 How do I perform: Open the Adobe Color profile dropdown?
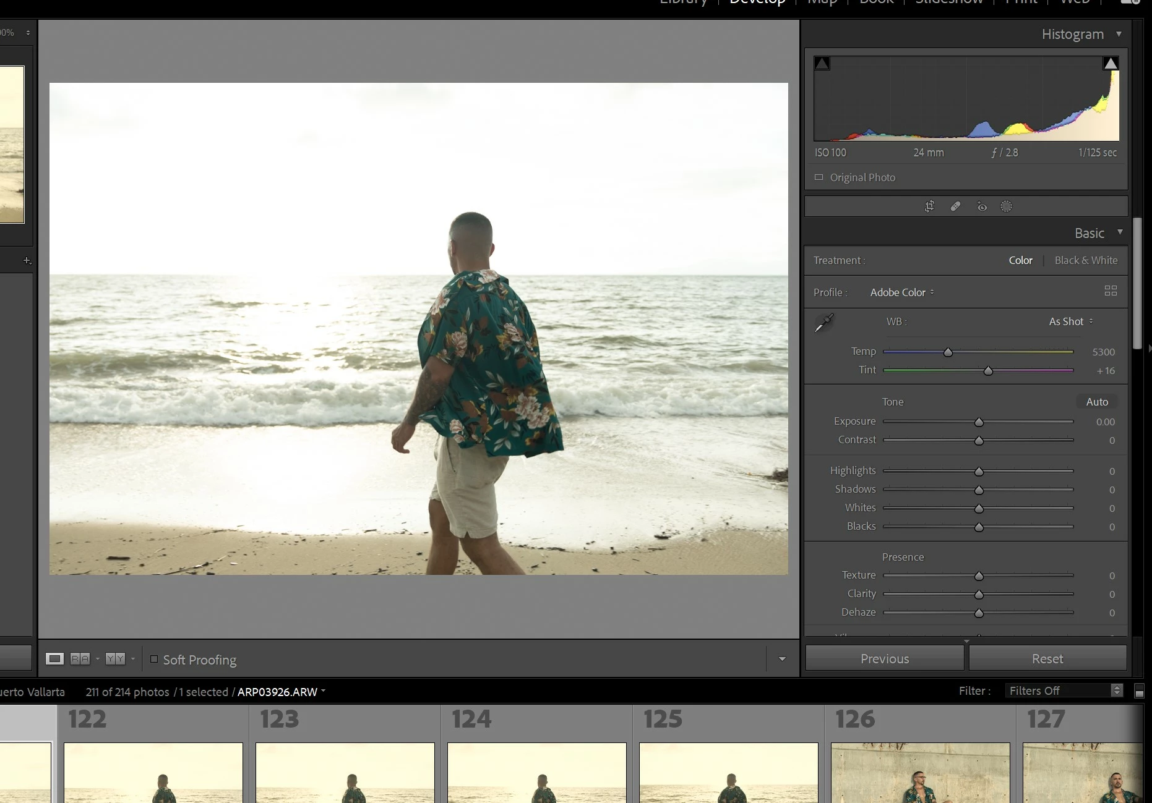point(902,292)
